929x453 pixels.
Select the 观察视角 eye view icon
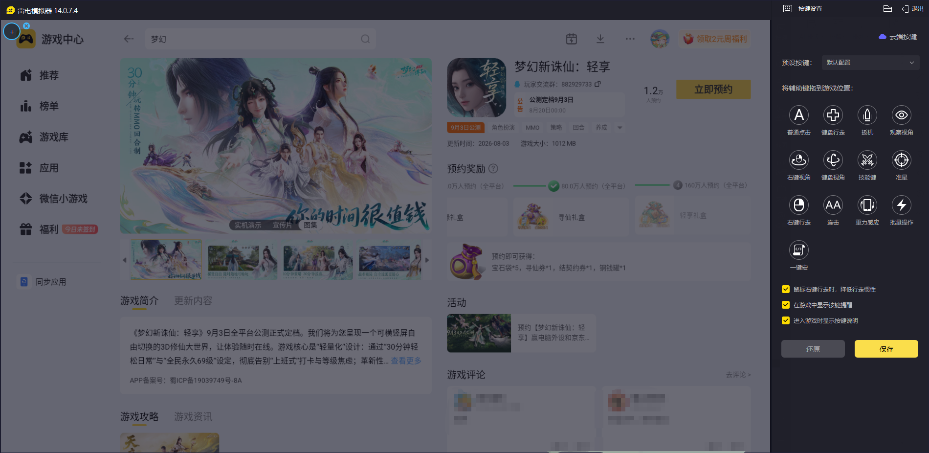point(902,115)
